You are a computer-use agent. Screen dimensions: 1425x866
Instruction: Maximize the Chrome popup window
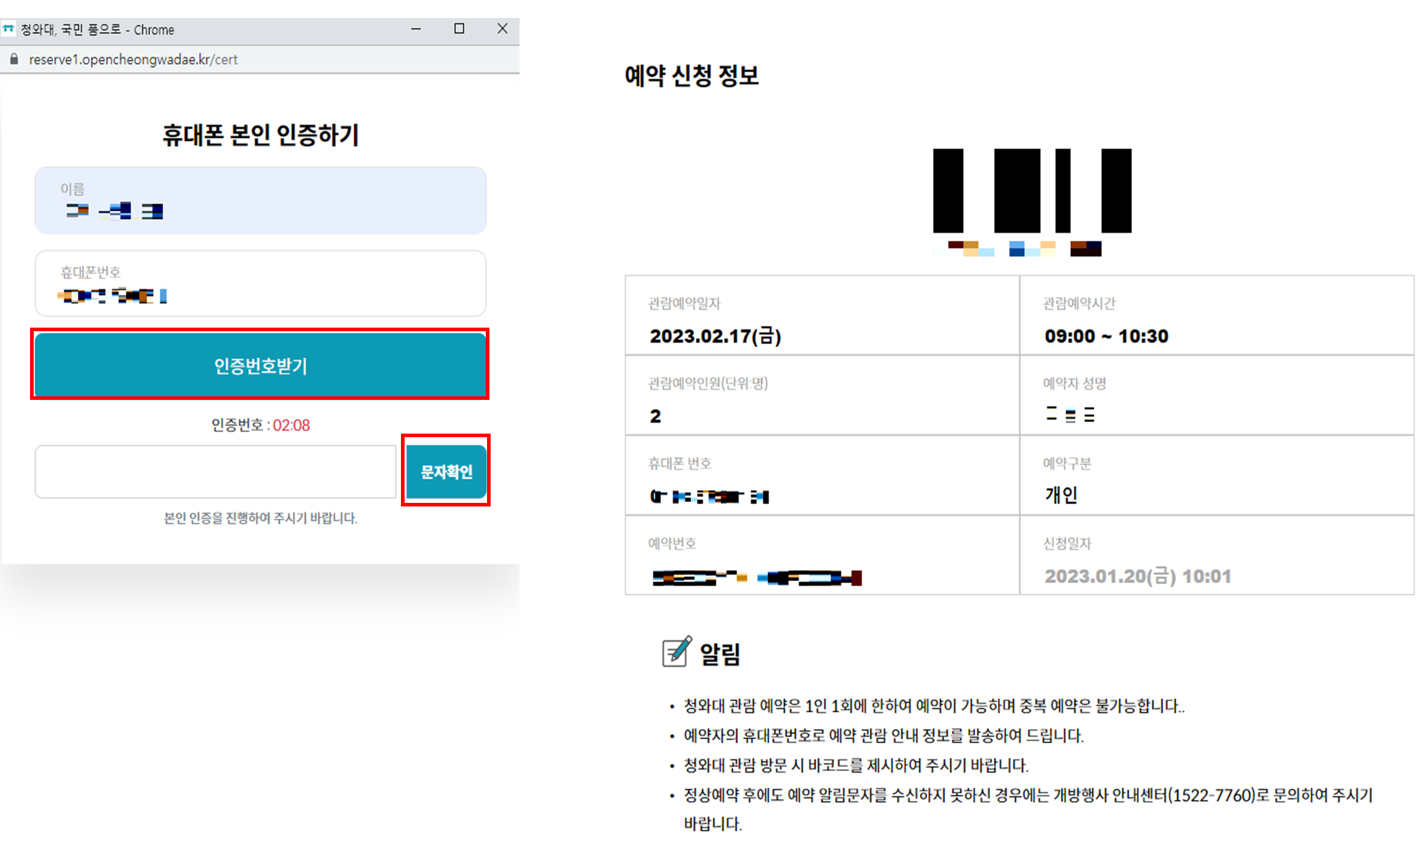(x=459, y=29)
